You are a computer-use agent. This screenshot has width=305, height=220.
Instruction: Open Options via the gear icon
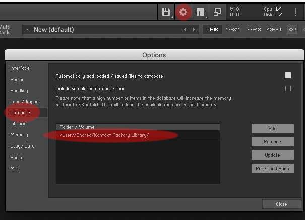tap(183, 12)
